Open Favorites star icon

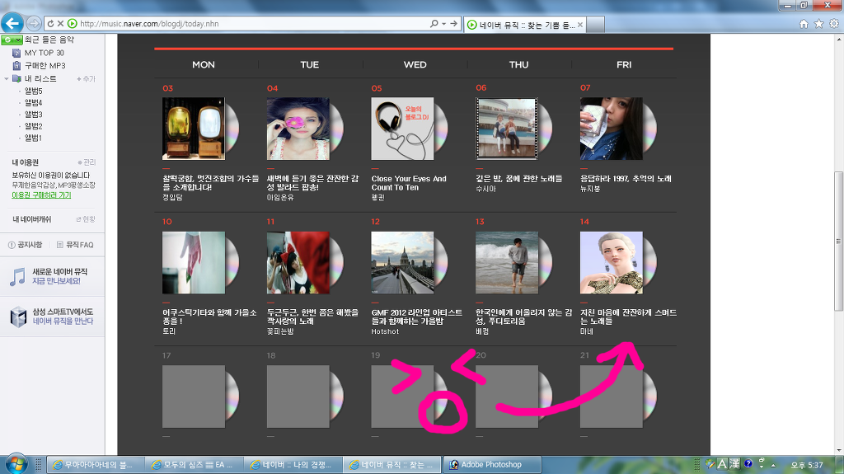coord(818,24)
